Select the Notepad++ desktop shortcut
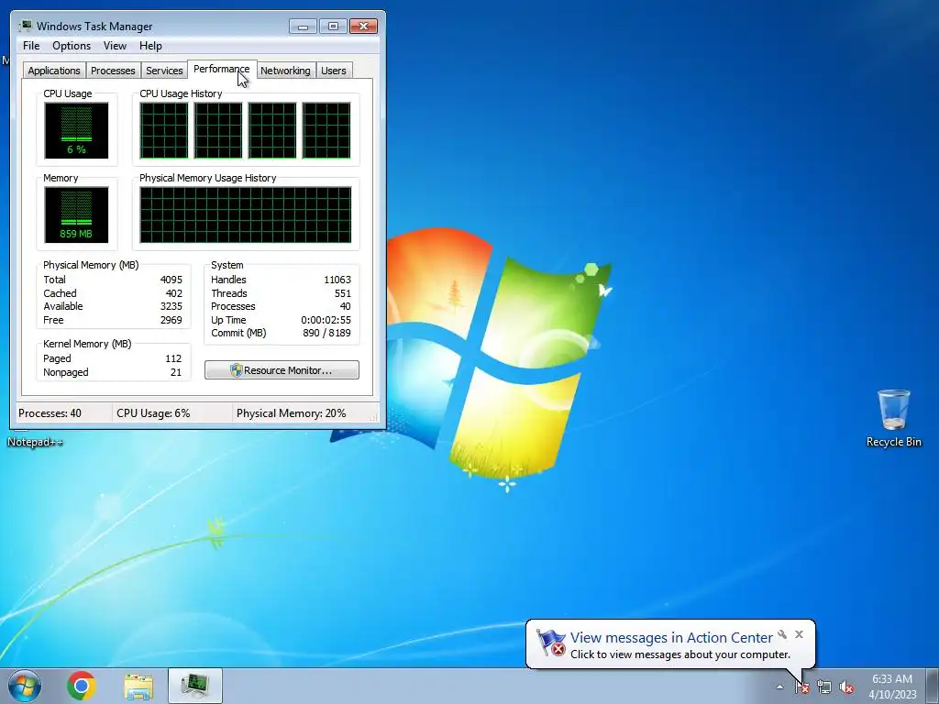 [35, 442]
